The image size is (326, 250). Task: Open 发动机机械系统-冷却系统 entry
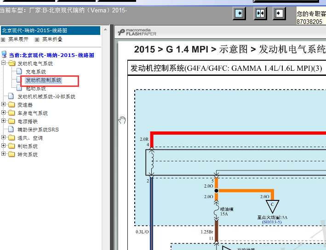(46, 97)
